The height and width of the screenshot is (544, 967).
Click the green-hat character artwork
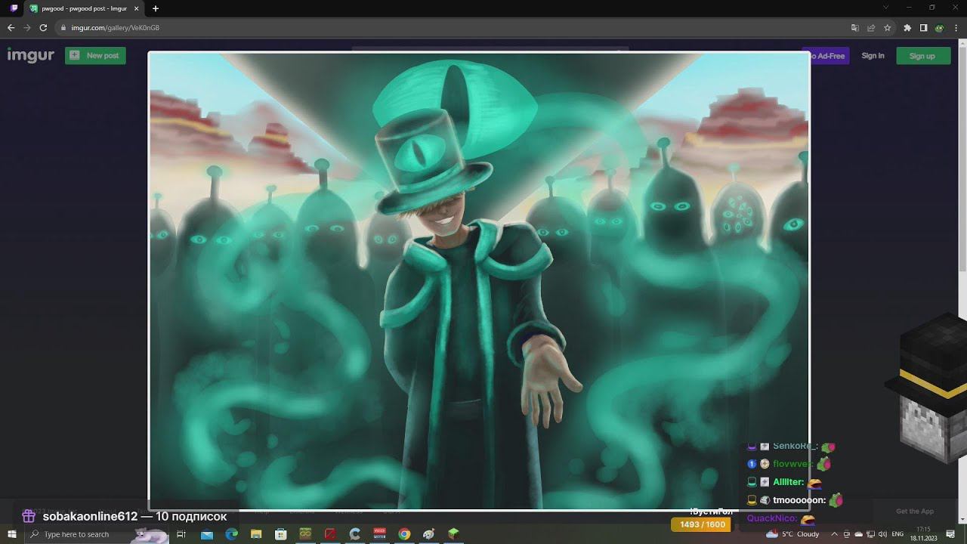pyautogui.click(x=479, y=280)
